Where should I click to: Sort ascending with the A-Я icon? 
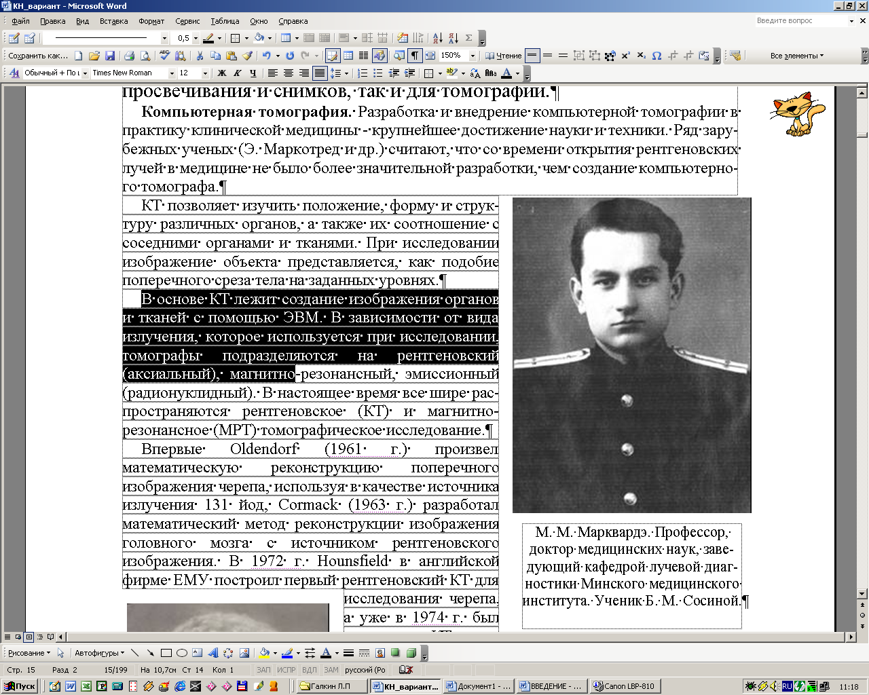pyautogui.click(x=437, y=38)
